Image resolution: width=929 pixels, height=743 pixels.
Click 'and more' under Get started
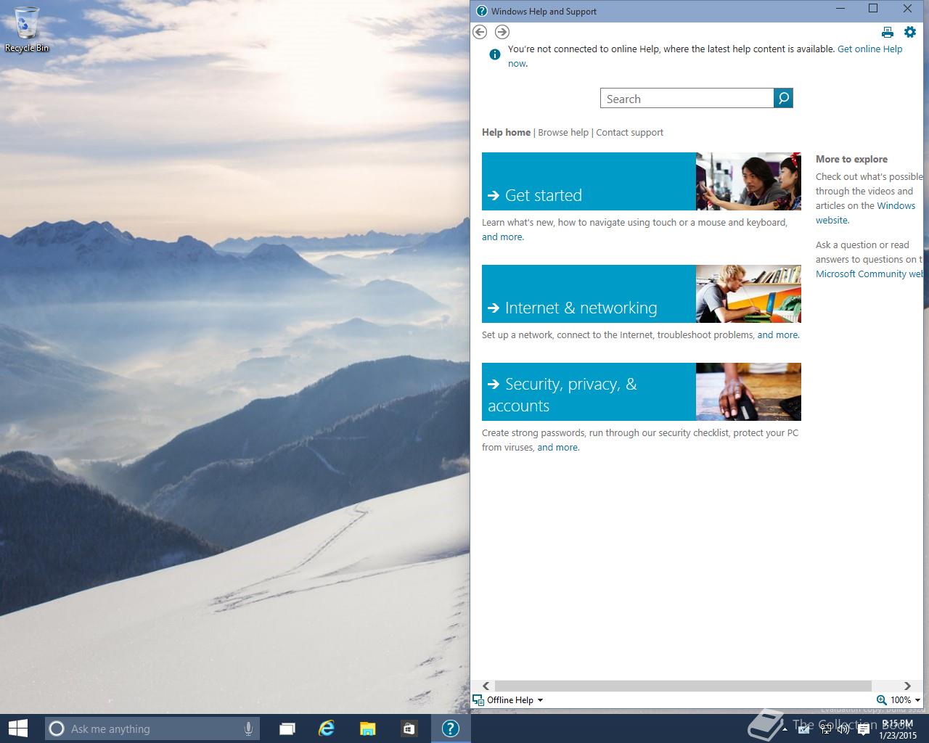pyautogui.click(x=502, y=237)
